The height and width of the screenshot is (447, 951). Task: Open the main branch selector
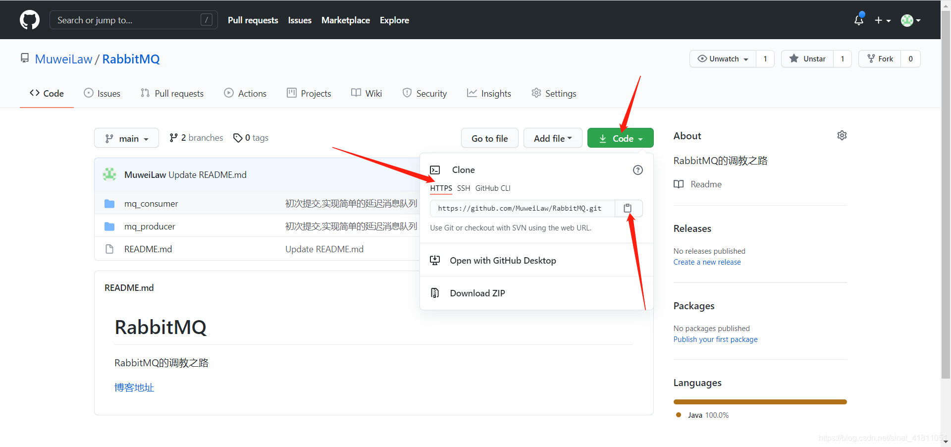click(x=126, y=138)
